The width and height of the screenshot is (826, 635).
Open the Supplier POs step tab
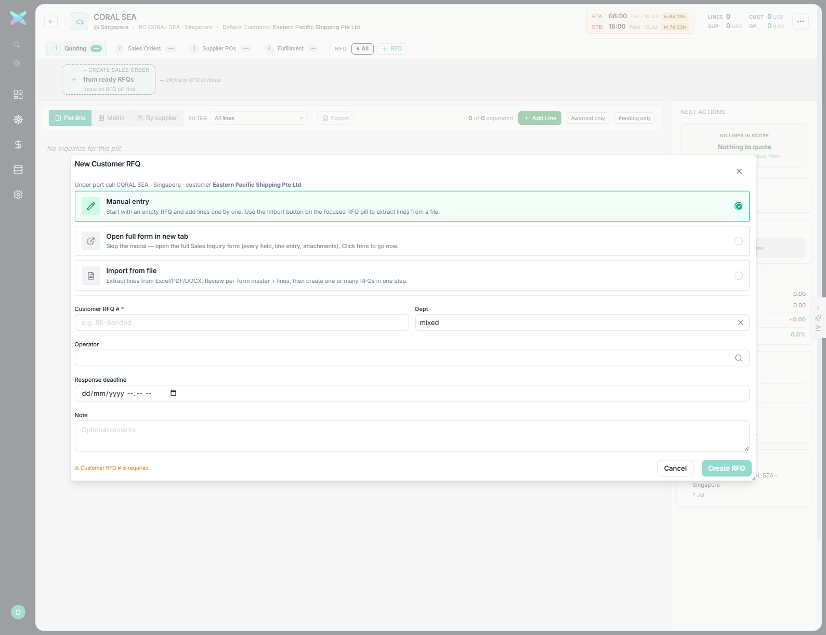220,49
